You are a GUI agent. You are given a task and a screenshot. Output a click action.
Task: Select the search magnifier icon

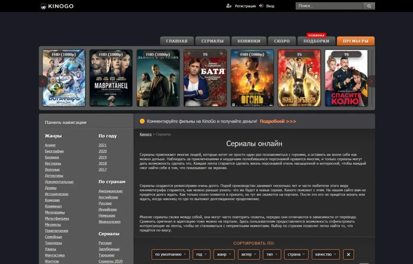point(369,6)
